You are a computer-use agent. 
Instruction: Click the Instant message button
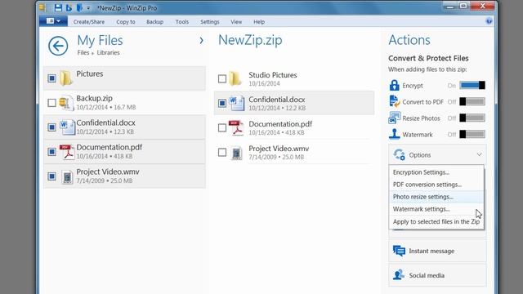[437, 251]
